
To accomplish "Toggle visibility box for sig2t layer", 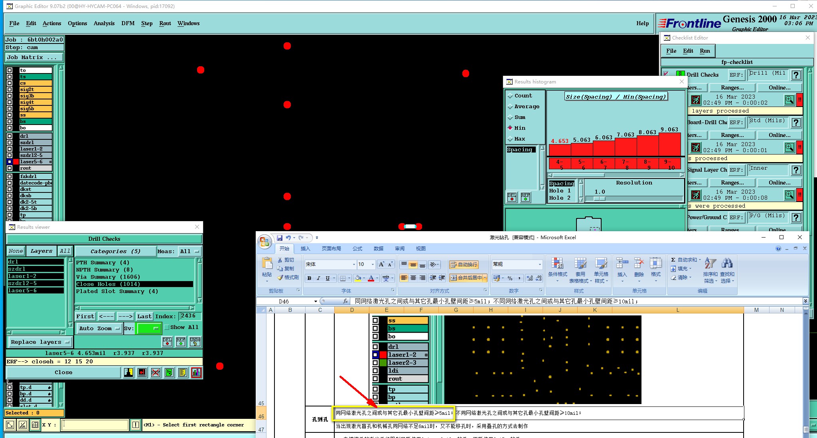I will click(10, 89).
